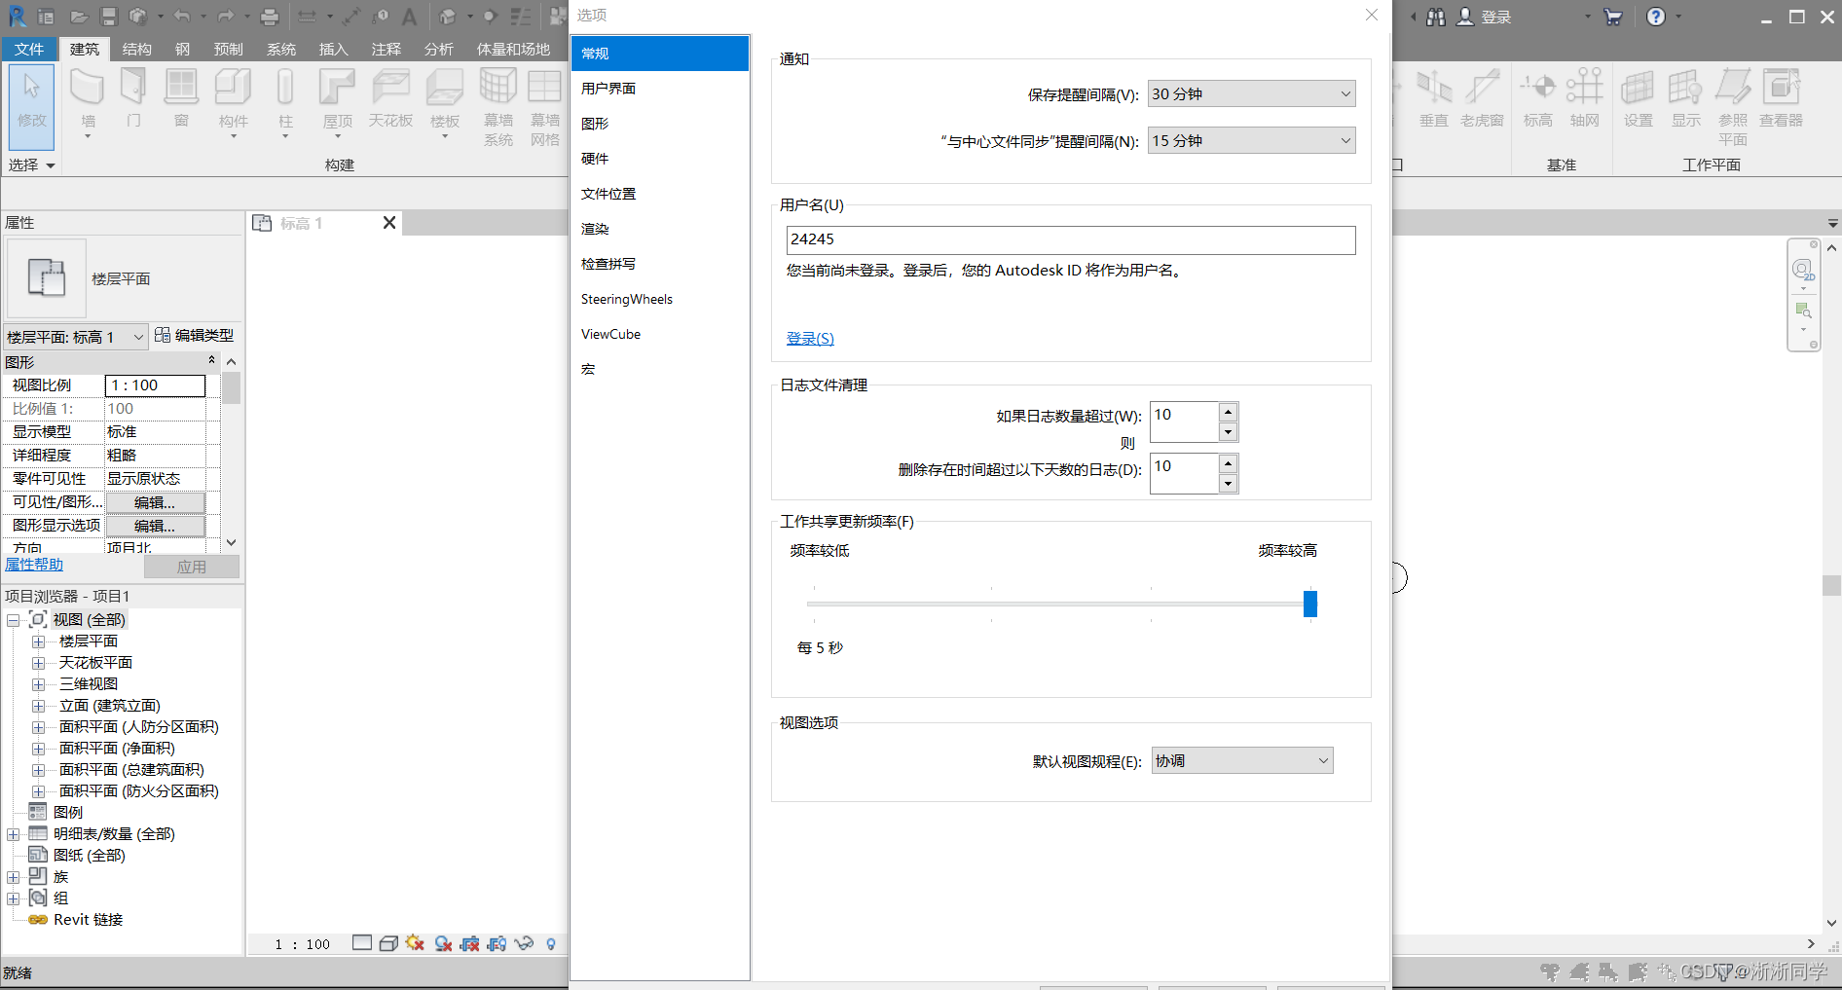Click the 属性帮助 link
The image size is (1842, 990).
pos(34,565)
